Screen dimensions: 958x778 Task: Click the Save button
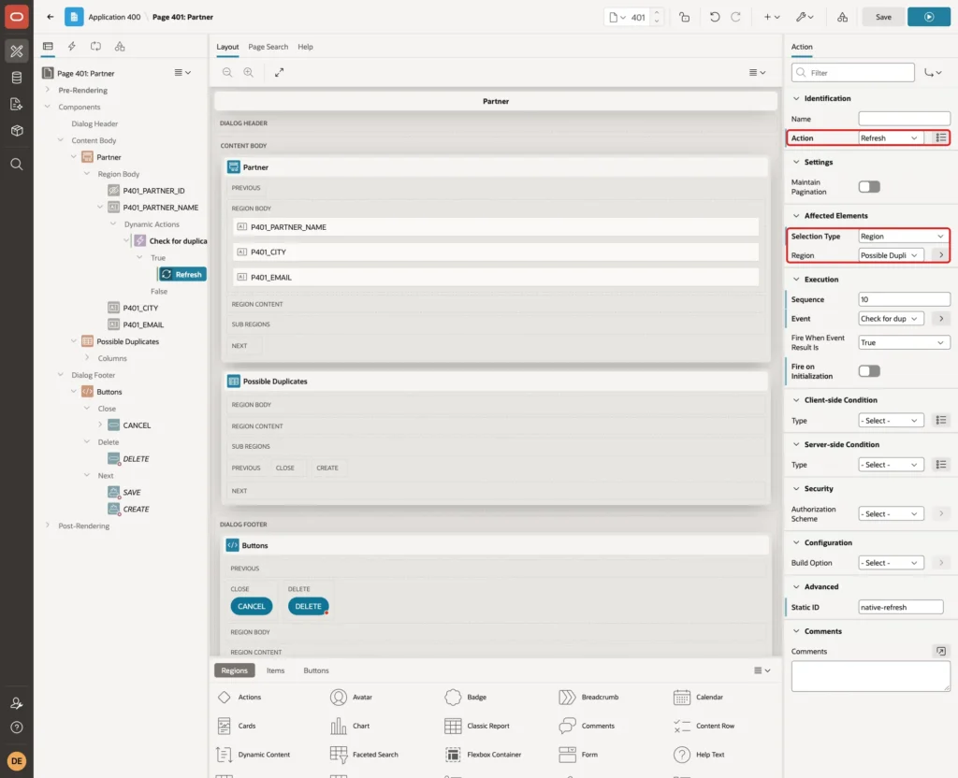coord(883,17)
